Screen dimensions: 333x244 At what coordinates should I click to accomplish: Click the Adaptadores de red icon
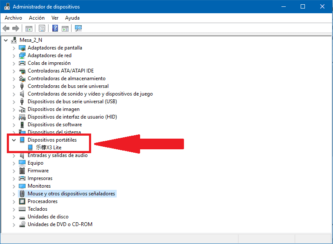(x=22, y=55)
